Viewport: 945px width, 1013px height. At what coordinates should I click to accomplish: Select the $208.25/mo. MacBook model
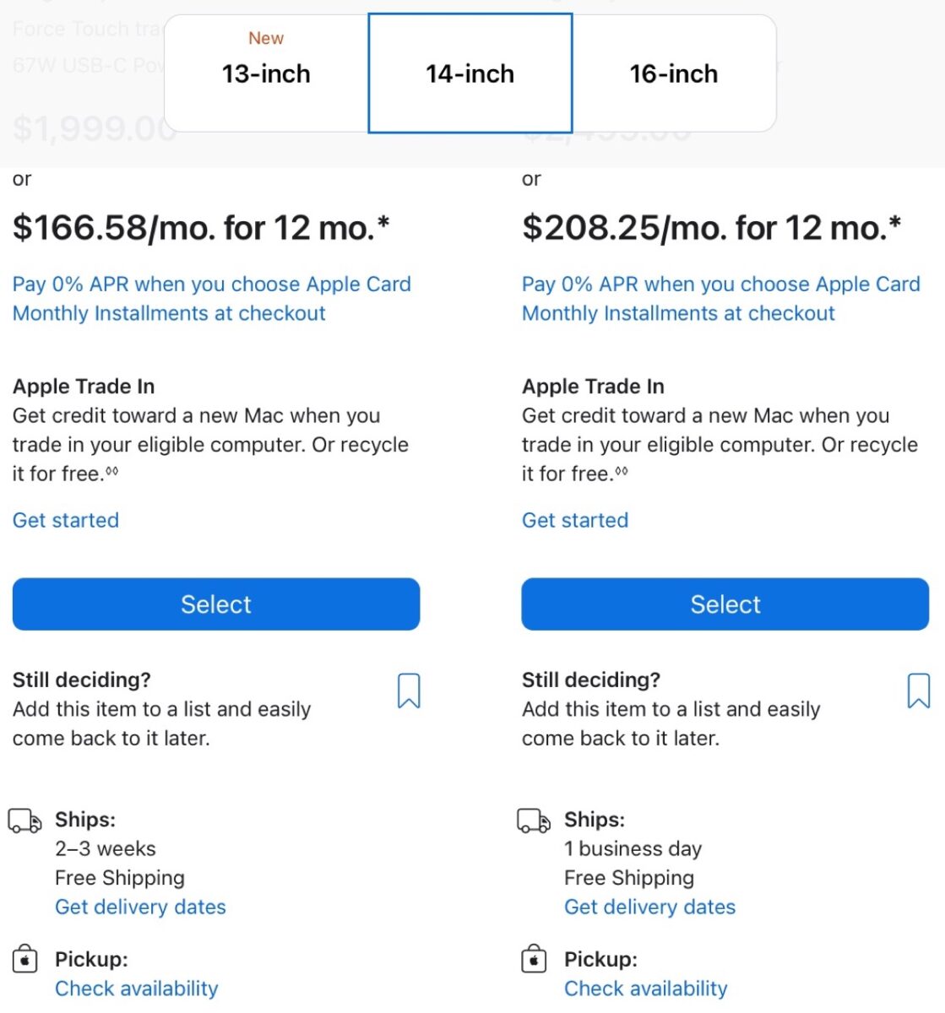[725, 604]
